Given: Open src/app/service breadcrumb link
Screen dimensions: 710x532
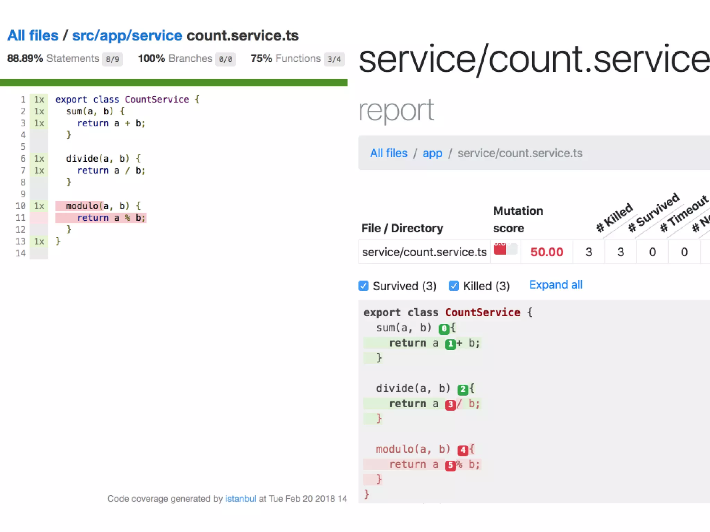Looking at the screenshot, I should click(x=127, y=36).
